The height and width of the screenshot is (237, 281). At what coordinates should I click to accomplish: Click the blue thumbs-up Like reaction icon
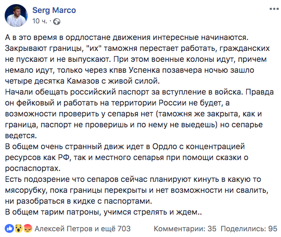9,228
